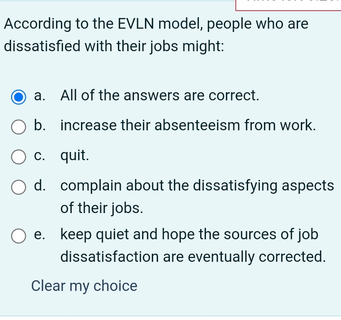Screen dimensions: 341x320
Task: Select option e about keeping quiet
Action: coord(18,236)
